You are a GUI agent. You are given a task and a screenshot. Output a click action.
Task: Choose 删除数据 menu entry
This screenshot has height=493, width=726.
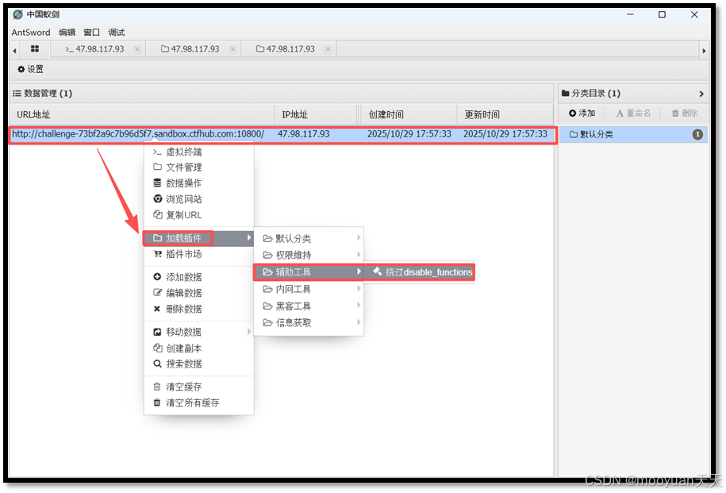pyautogui.click(x=199, y=309)
